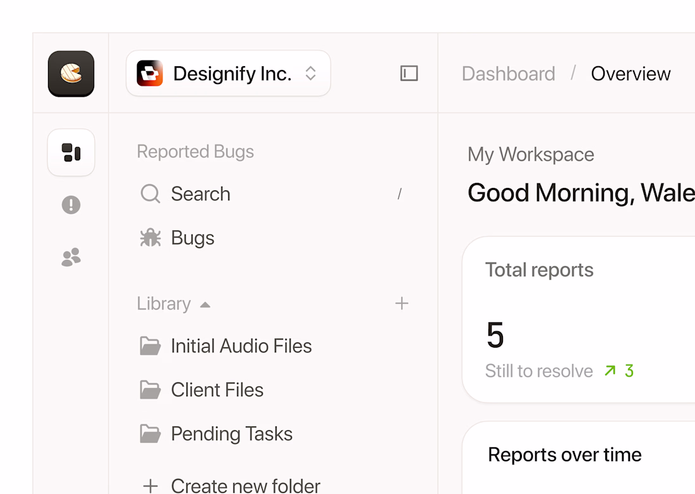The height and width of the screenshot is (494, 695).
Task: Click the Search field in sidebar
Action: (272, 194)
